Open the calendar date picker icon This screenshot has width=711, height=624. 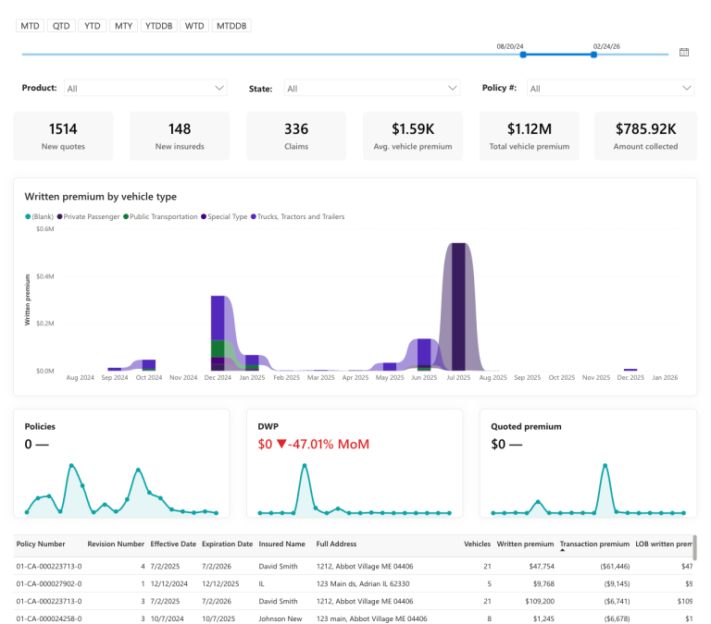click(684, 52)
